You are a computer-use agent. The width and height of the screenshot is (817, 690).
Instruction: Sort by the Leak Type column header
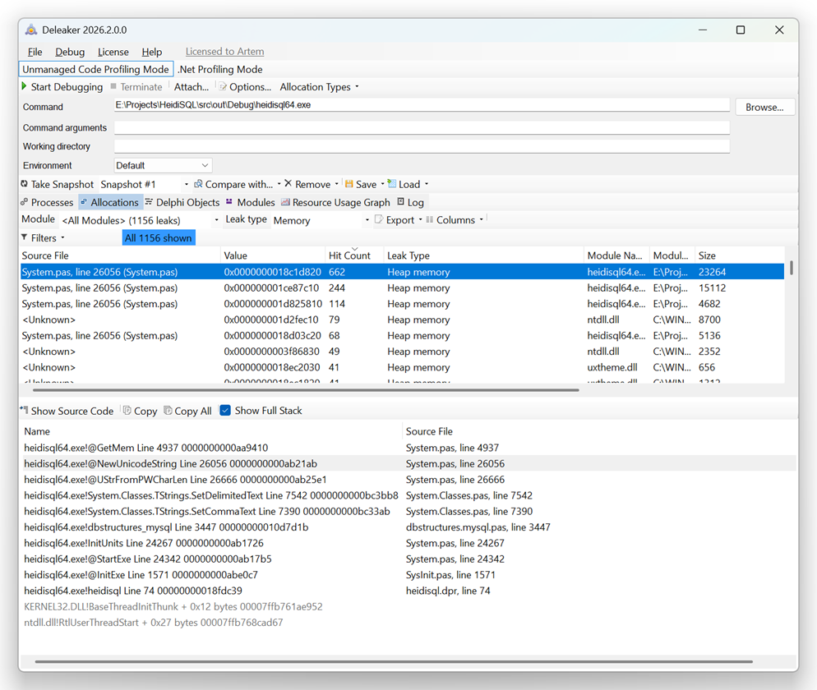click(483, 255)
